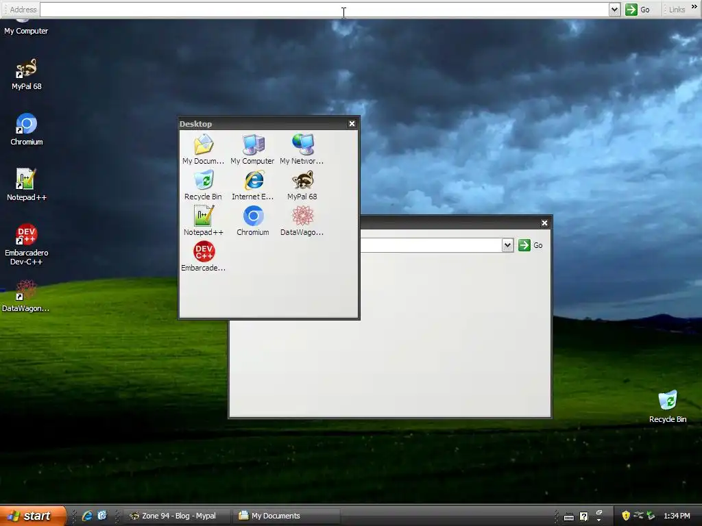Launch Embarcadero Dev-C++ desktop shortcut

coord(27,245)
